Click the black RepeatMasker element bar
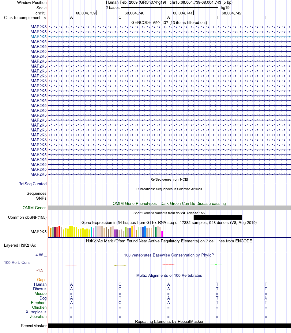This screenshot has height=333, width=291. pyautogui.click(x=169, y=326)
